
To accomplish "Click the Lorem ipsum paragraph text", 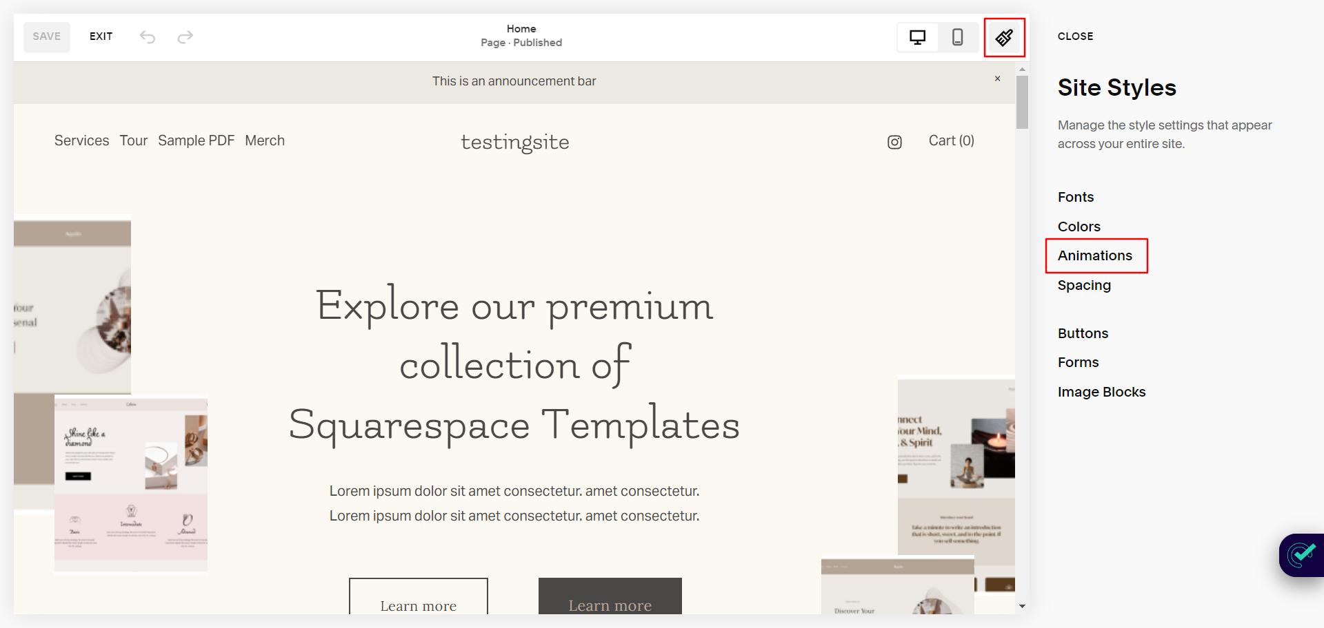I will (514, 503).
